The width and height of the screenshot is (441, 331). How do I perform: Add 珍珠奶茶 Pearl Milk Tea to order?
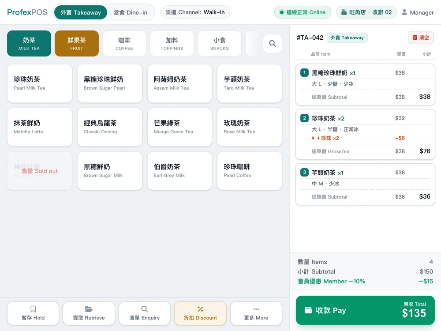[x=40, y=83]
